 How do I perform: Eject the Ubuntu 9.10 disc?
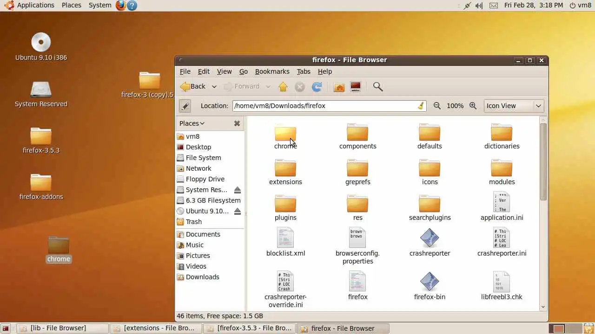pos(238,211)
